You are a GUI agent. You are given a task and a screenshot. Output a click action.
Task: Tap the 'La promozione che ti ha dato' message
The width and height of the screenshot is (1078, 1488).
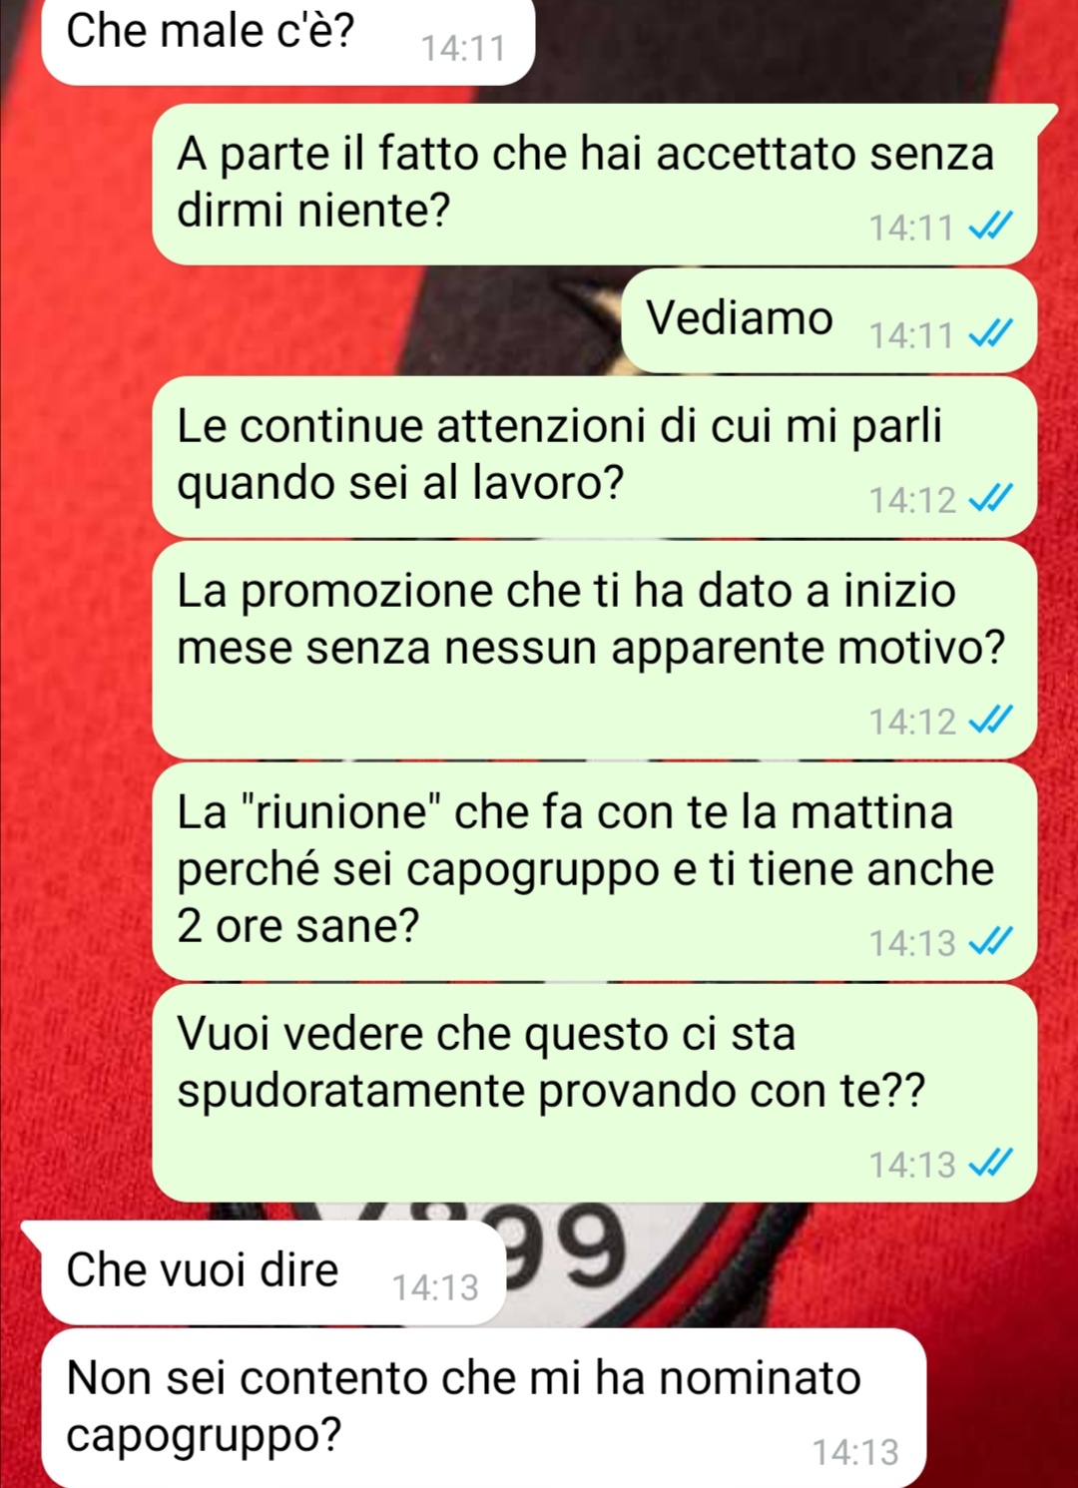click(595, 650)
